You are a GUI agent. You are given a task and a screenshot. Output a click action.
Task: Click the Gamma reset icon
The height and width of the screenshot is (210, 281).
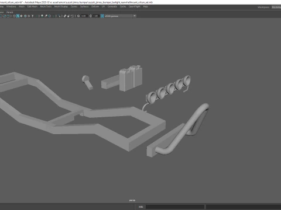point(90,16)
